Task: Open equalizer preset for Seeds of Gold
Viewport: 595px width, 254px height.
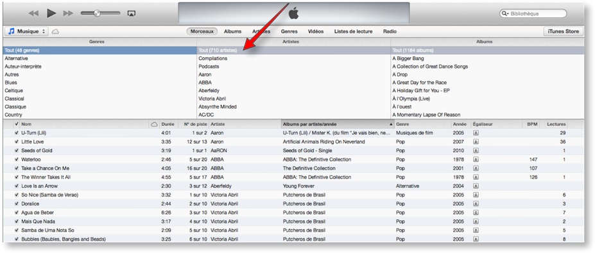Action: pos(476,150)
